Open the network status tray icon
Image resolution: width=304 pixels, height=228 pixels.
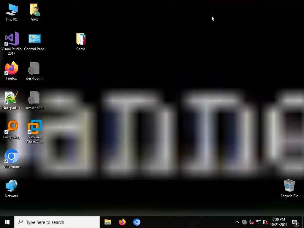259,222
